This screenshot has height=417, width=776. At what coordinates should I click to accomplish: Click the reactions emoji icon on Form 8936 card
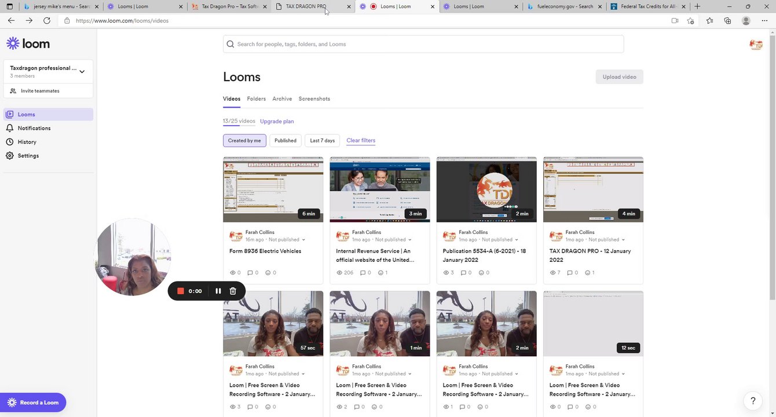point(268,273)
